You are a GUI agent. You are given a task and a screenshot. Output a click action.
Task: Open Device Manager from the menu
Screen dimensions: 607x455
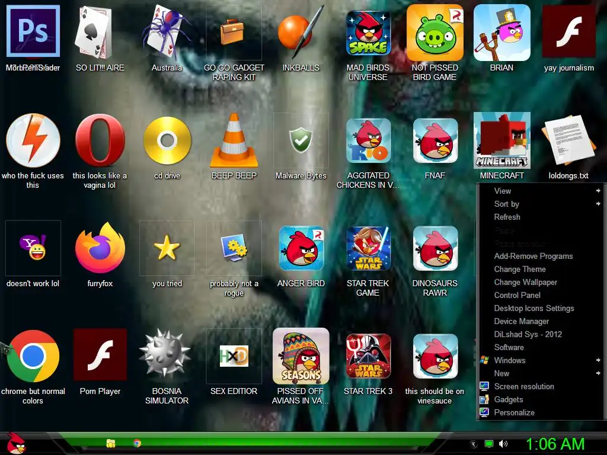point(541,321)
